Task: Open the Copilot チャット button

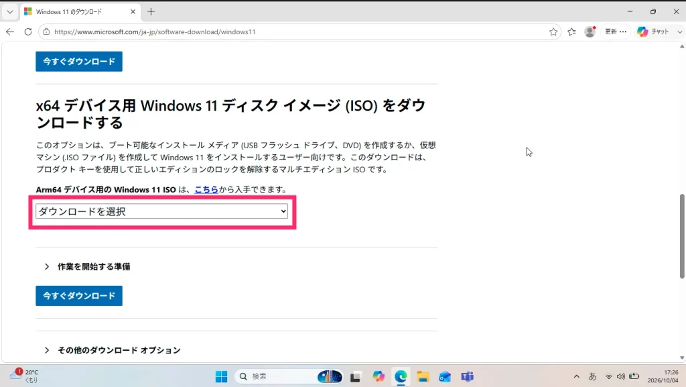Action: (x=653, y=32)
